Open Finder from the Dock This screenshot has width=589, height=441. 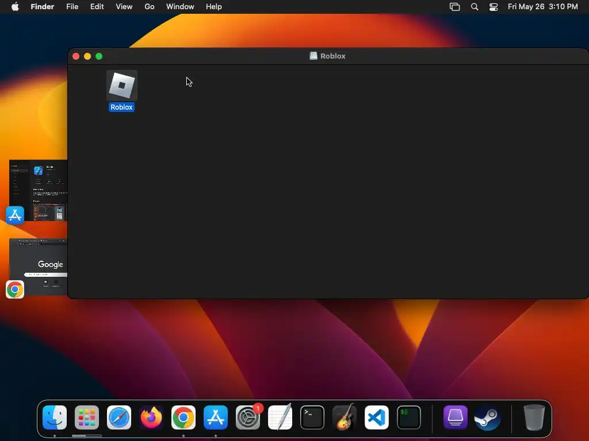55,417
